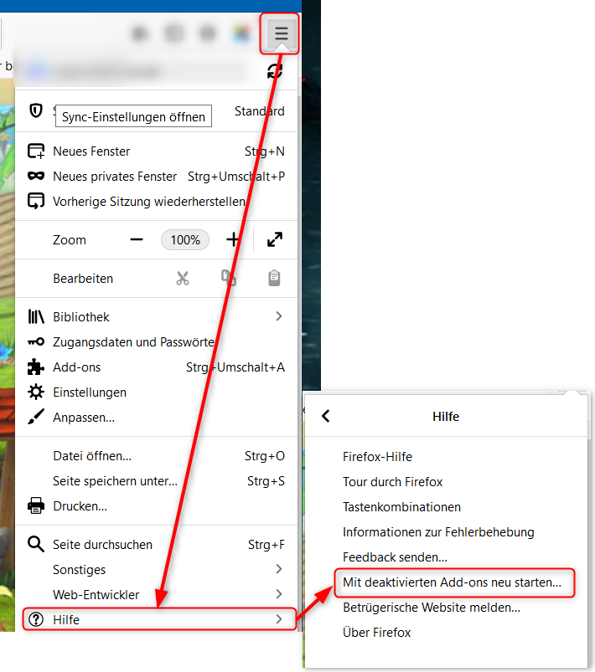Select Tour durch Firefox
This screenshot has height=672, width=595.
point(446,482)
